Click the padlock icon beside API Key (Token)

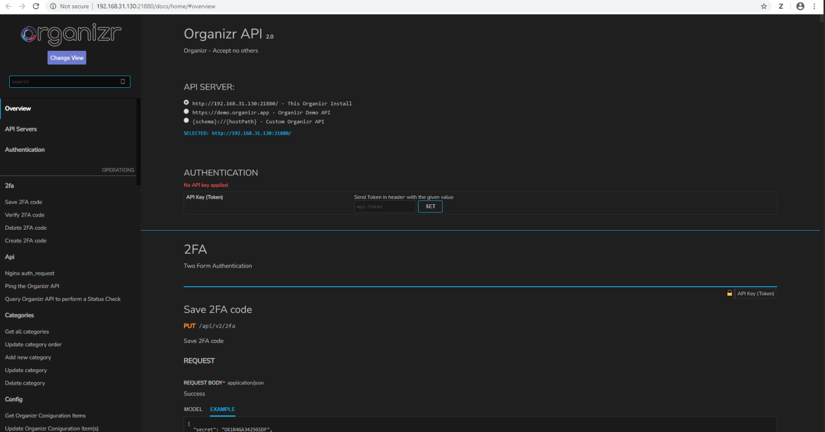pos(730,293)
